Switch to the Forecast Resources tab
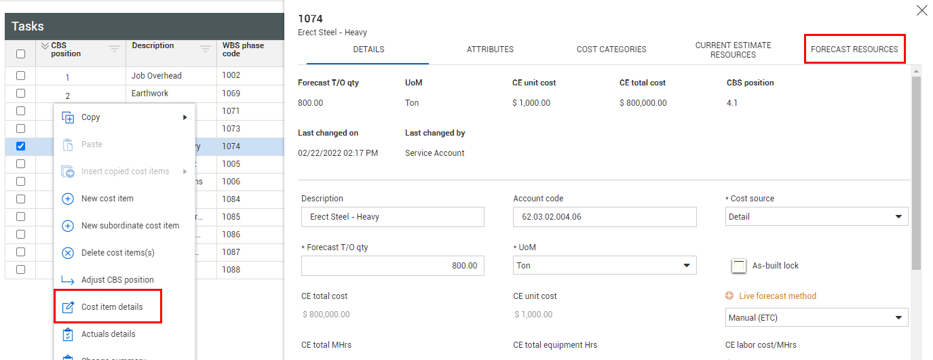933x360 pixels. [854, 49]
